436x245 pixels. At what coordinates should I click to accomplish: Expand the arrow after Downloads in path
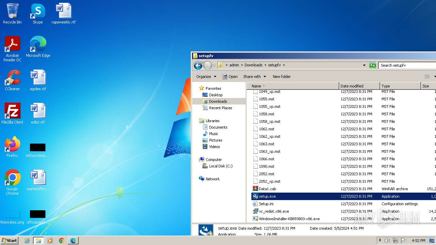pos(265,65)
